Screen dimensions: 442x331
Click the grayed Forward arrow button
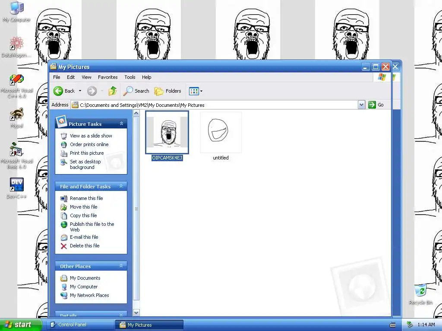click(92, 91)
